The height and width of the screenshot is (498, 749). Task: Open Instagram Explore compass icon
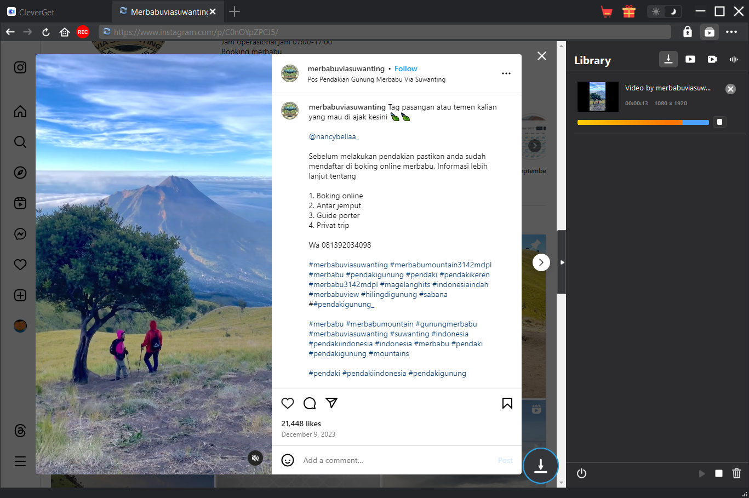coord(20,173)
